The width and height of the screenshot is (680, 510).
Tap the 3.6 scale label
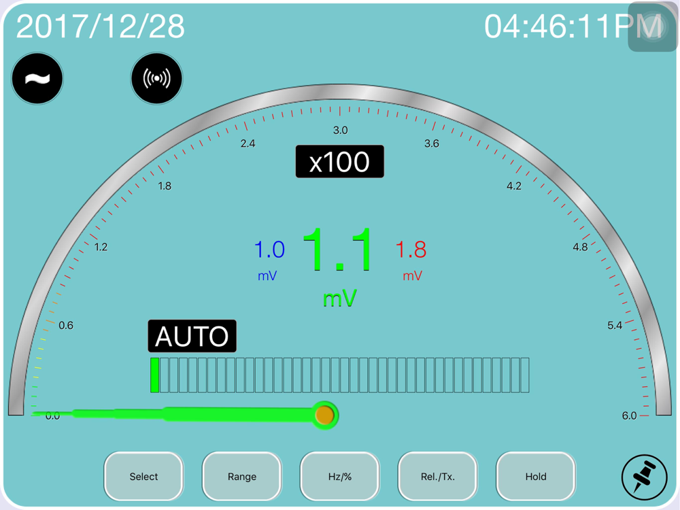coord(432,143)
